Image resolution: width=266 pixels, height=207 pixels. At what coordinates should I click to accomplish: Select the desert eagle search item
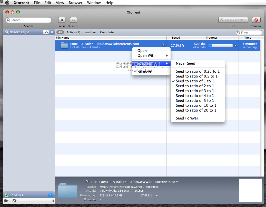tap(29, 32)
